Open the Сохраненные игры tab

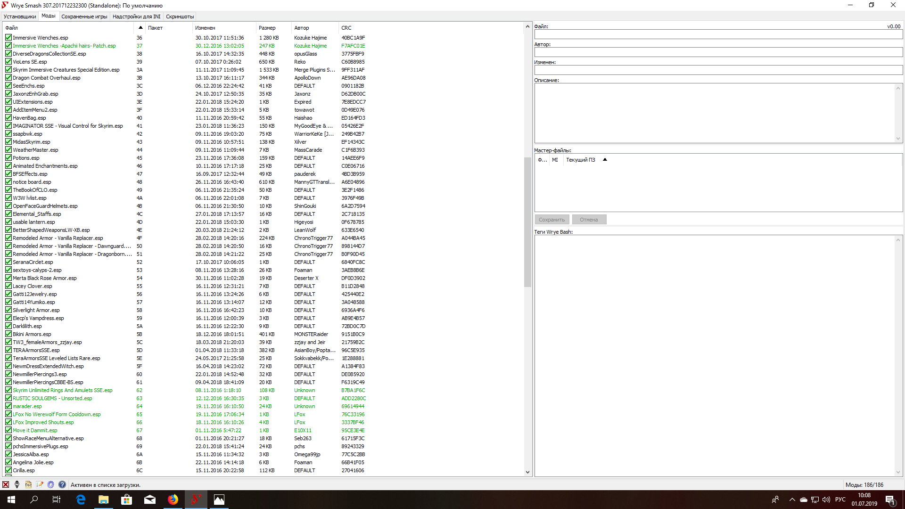[x=84, y=16]
